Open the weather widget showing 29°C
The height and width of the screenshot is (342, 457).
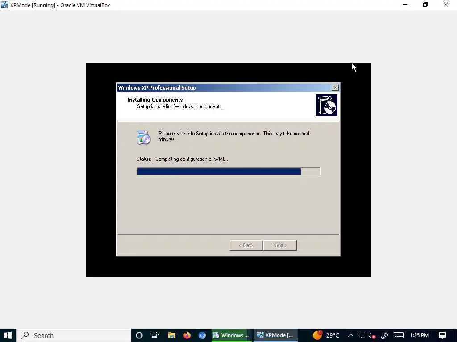coord(326,335)
